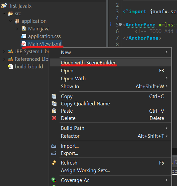177x186 pixels.
Task: Click the JRE System Library icon
Action: tap(11, 52)
